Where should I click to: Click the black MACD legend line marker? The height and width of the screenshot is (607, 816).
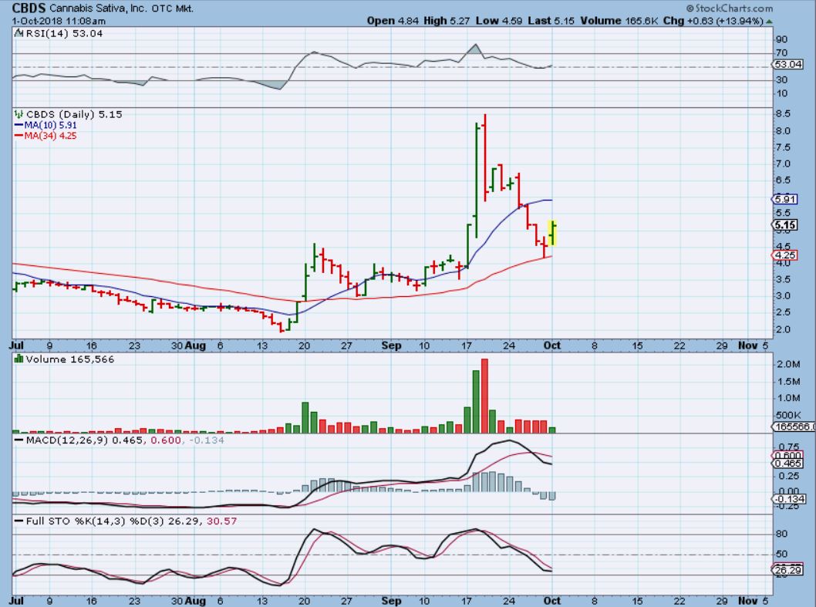(19, 440)
